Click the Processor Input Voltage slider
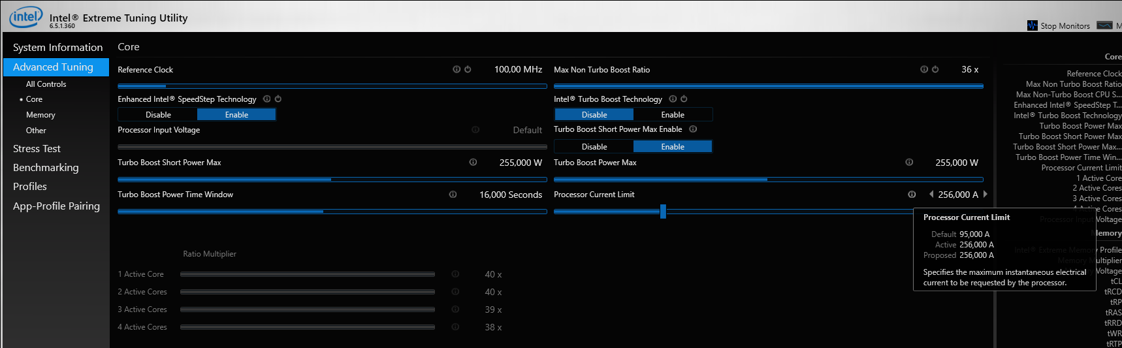 pos(332,147)
